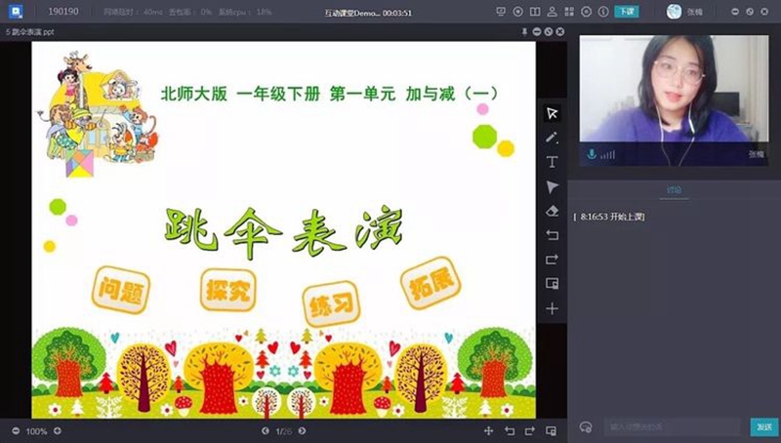The height and width of the screenshot is (443, 781).
Task: Open the octagon settings icon
Action: pos(587,12)
